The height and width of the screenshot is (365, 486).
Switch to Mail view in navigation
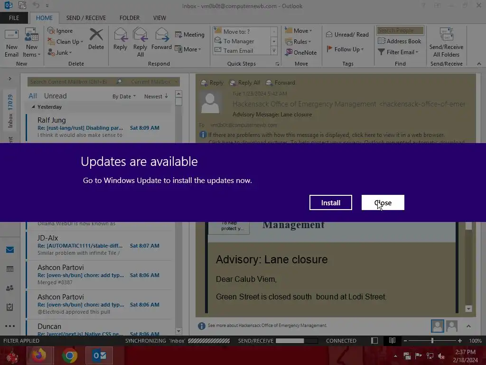pos(10,250)
